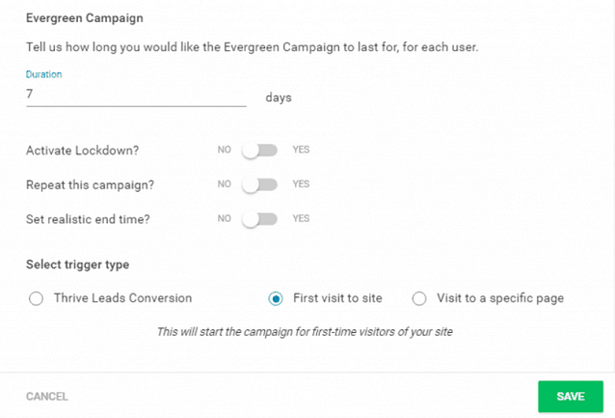Click the SAVE button
The image size is (615, 418).
[x=571, y=396]
